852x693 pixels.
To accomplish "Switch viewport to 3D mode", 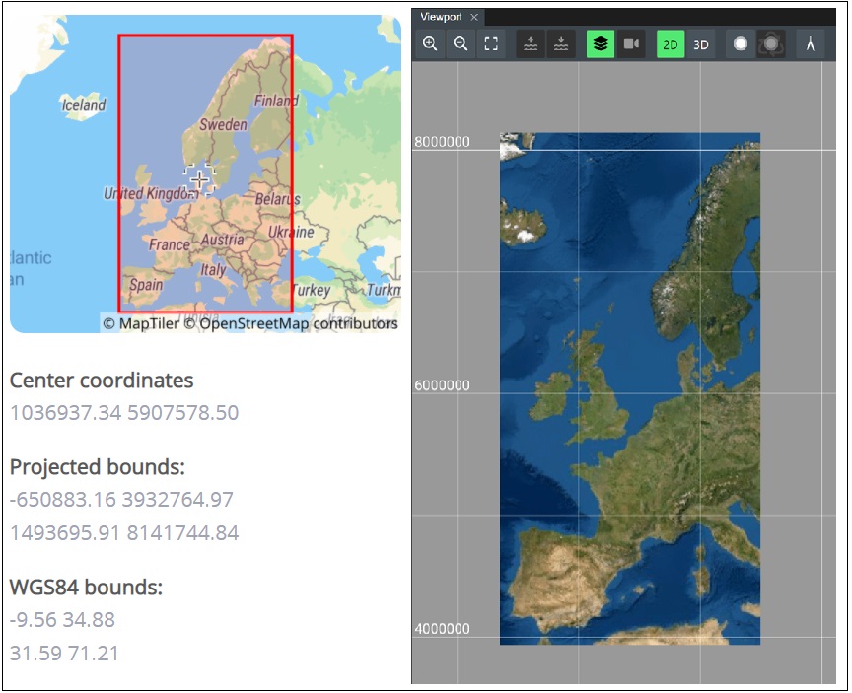I will click(x=701, y=44).
